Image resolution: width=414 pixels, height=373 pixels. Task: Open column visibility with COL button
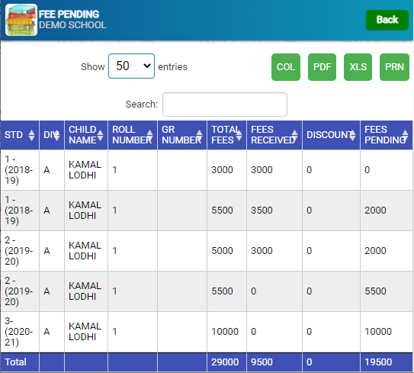286,67
